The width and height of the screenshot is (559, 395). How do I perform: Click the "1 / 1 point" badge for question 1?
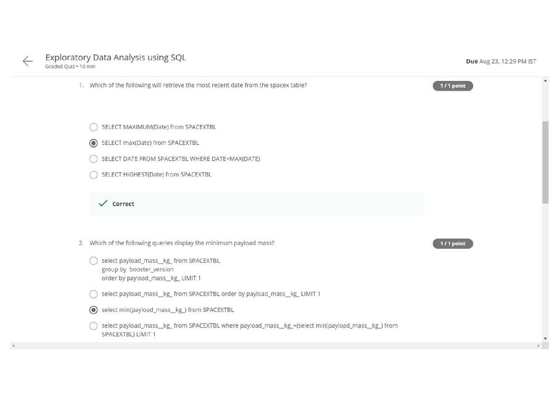click(x=453, y=85)
